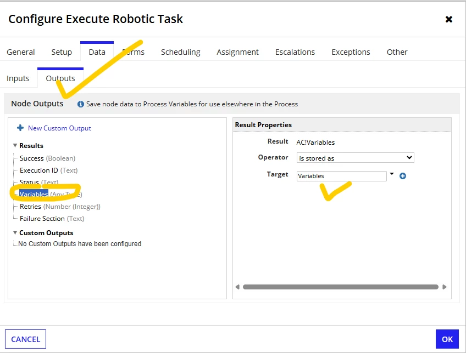The height and width of the screenshot is (353, 466).
Task: Click the plus icon for New Custom Output
Action: coord(20,128)
